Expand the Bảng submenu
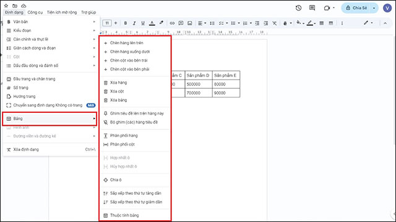Viewport: 396px width, 222px height. (x=49, y=118)
